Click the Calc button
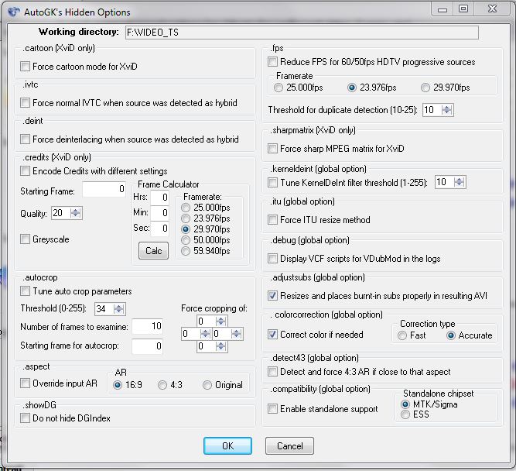 [153, 251]
